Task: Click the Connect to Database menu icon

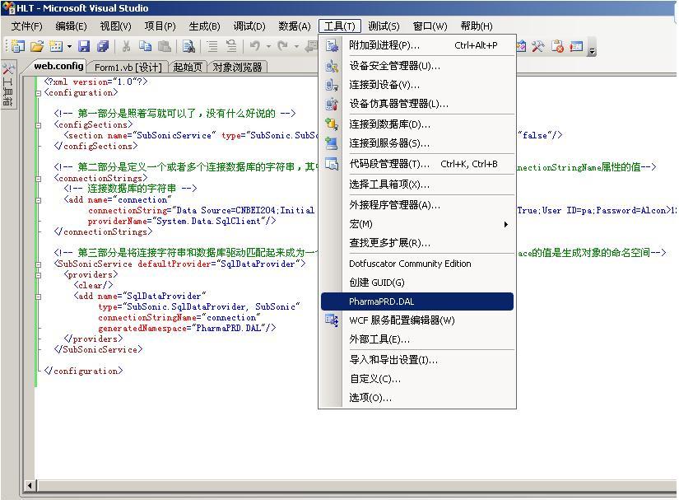Action: 332,124
